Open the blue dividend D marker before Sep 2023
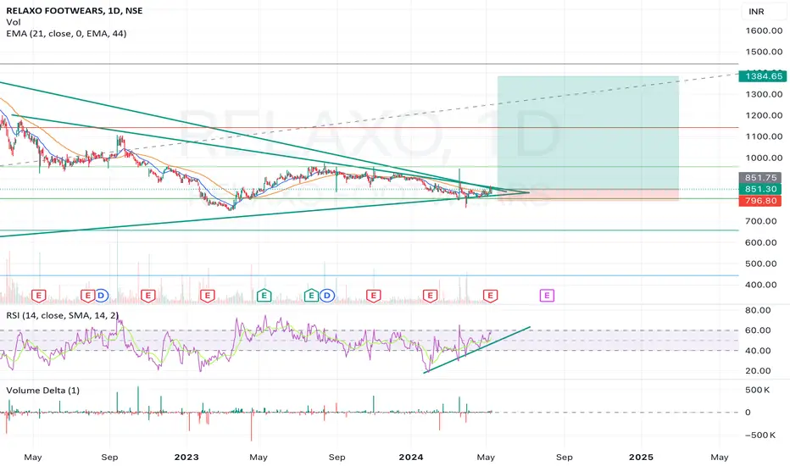This screenshot has width=790, height=466. point(326,295)
